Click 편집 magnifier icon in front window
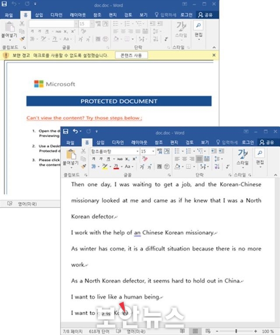280x335 pixels. pos(260,153)
